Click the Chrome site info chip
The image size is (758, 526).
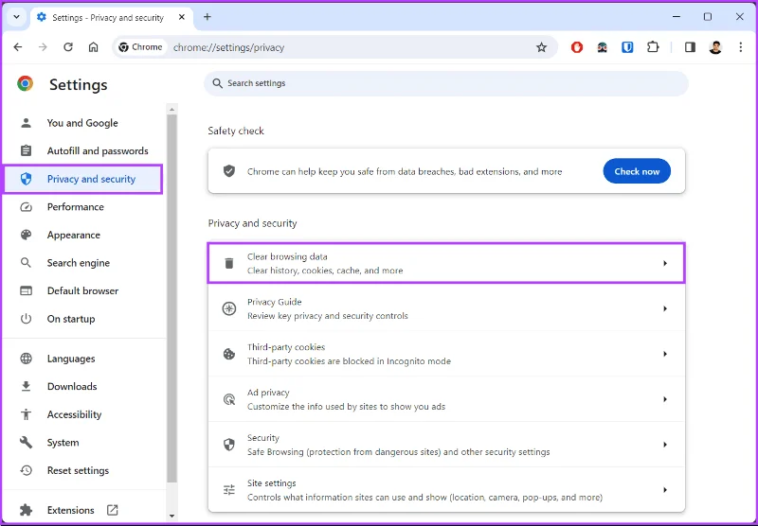pos(140,47)
